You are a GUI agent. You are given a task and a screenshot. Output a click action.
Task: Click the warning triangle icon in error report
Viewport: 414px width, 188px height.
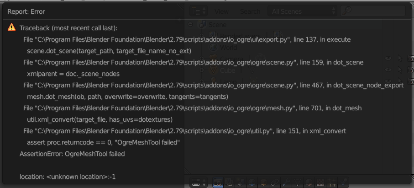tap(11, 27)
